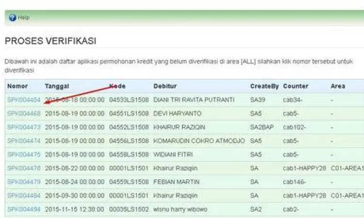364x218 pixels.
Task: Select debitur KHAIRUR RAZIQIN in uppercase
Action: pos(179,127)
